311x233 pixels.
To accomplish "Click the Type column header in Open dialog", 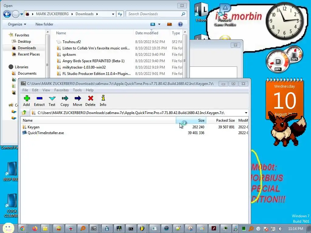I will point(176,33).
